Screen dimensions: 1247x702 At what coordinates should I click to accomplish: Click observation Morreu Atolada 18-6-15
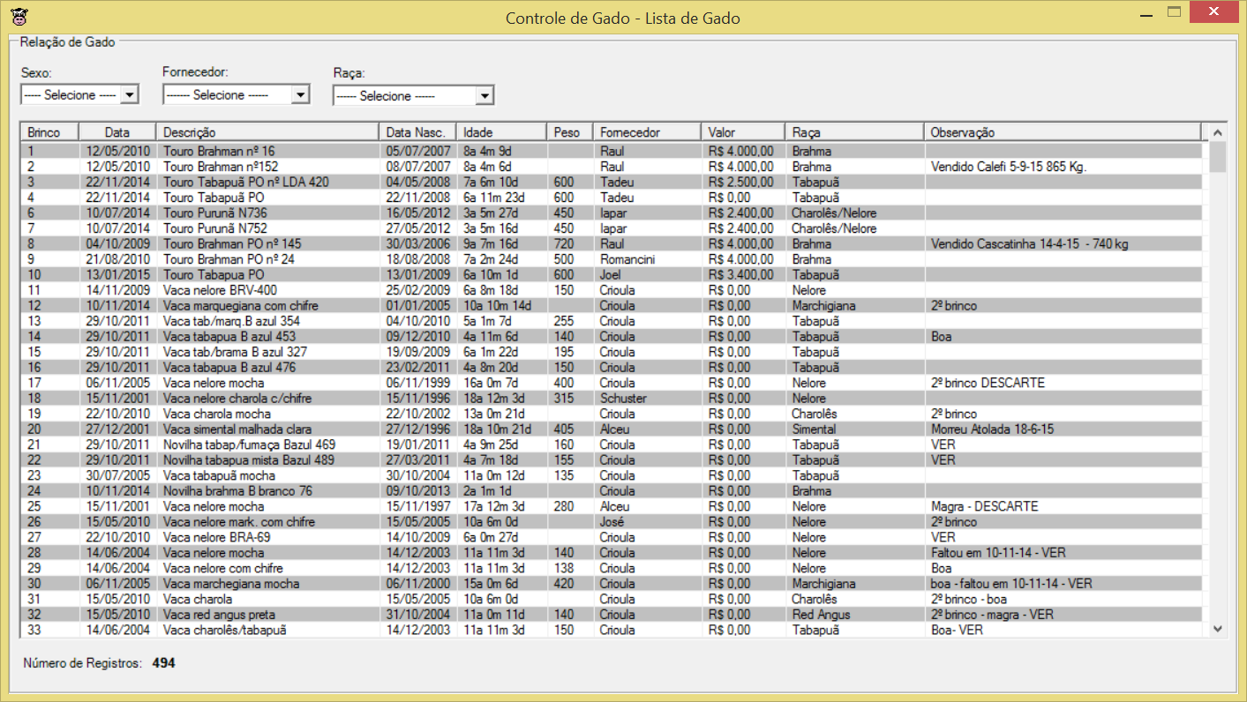pos(992,429)
